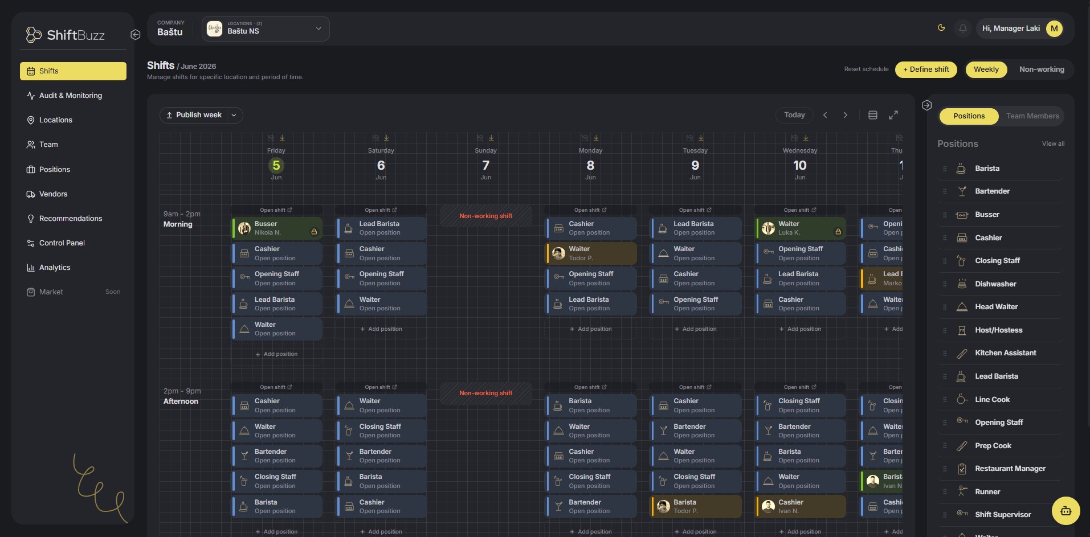Select Barista position icon in list
Viewport: 1090px width, 537px height.
coord(961,169)
